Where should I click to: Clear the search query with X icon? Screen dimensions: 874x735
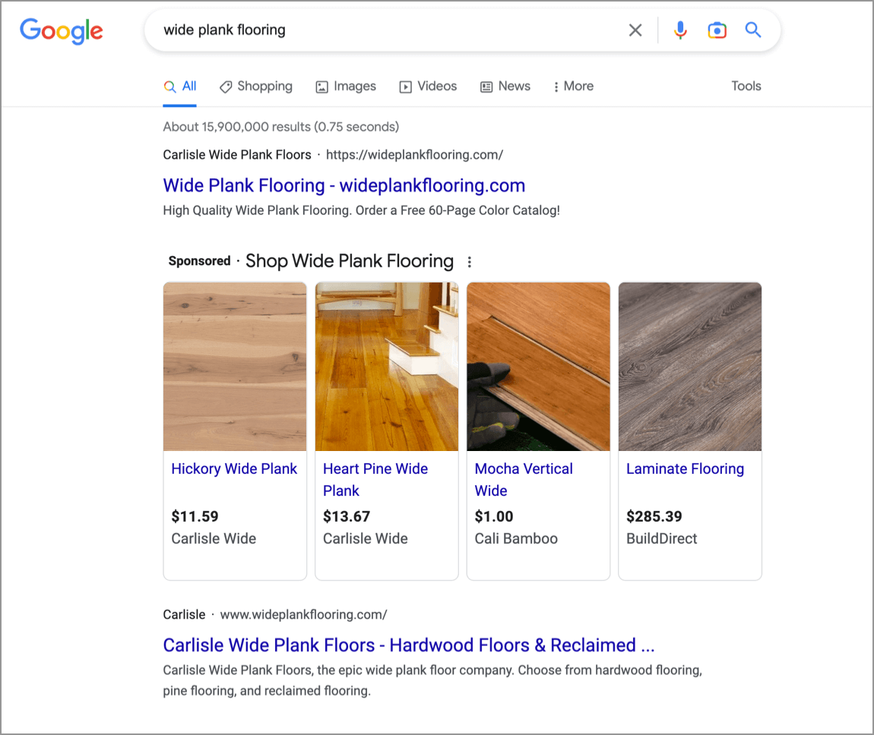pyautogui.click(x=635, y=30)
